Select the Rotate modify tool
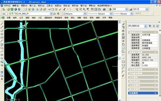 pos(123,44)
